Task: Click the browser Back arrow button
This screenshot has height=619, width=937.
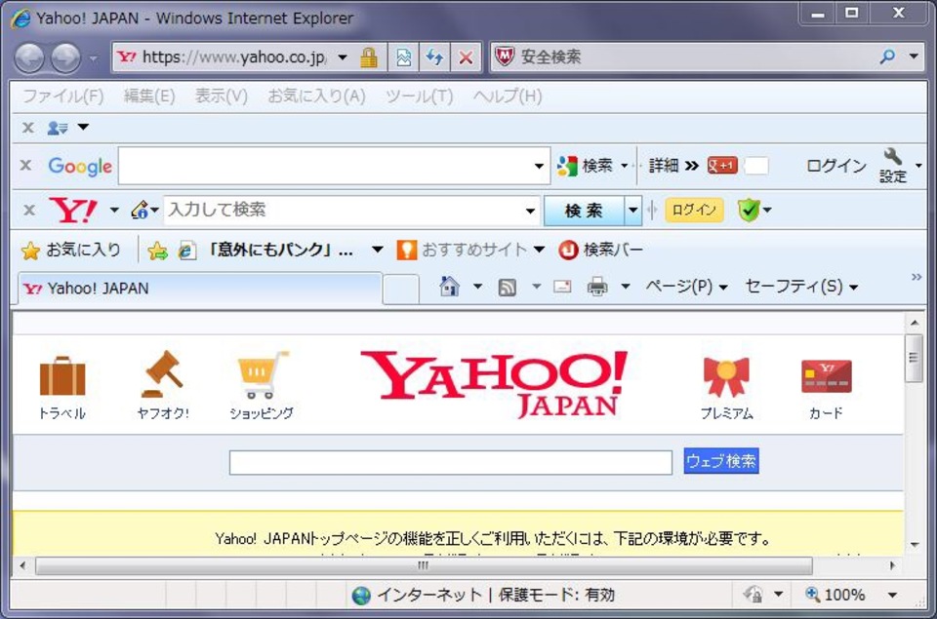Action: pyautogui.click(x=29, y=58)
